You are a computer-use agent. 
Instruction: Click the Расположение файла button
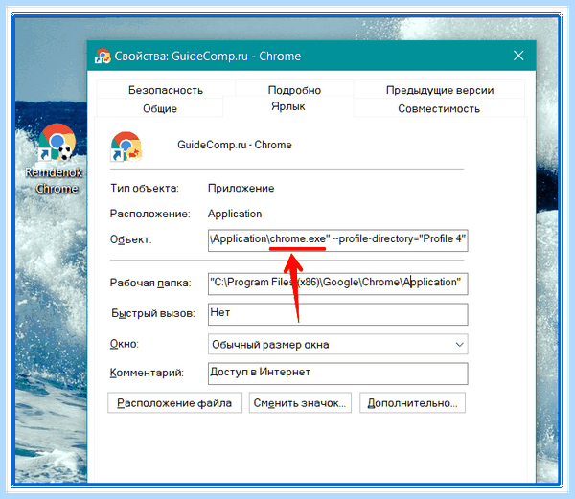pos(174,402)
